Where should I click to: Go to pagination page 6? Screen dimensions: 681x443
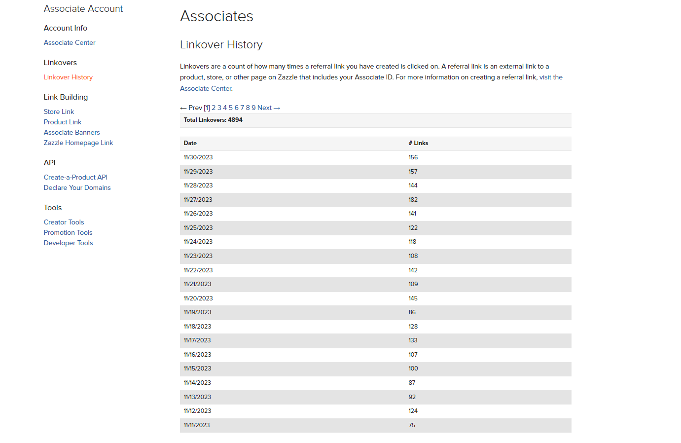tap(237, 108)
